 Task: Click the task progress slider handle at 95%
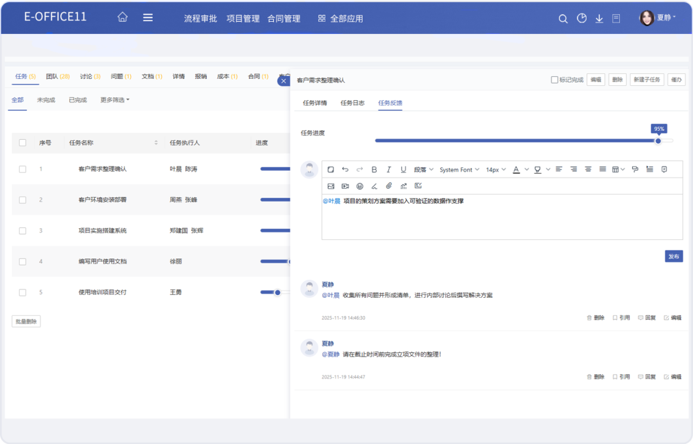pyautogui.click(x=658, y=141)
